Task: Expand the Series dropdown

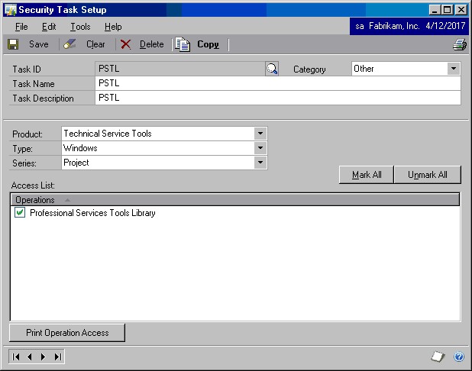Action: pos(260,163)
